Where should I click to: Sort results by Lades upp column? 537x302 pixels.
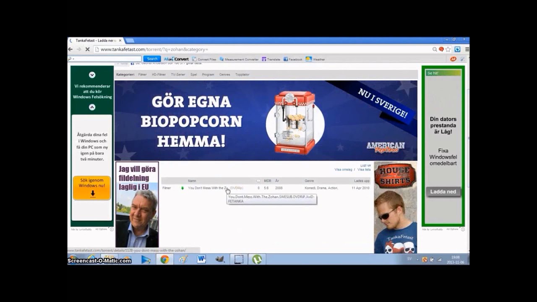pos(362,181)
